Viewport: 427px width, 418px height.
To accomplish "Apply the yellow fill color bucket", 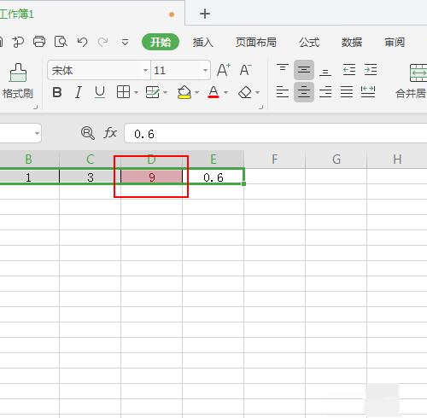I will click(x=184, y=92).
